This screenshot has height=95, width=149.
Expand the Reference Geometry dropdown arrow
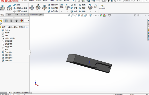click(90, 12)
